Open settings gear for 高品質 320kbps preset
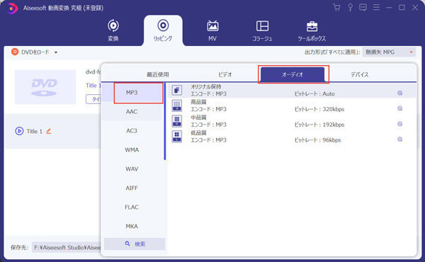The width and height of the screenshot is (425, 262). point(399,108)
